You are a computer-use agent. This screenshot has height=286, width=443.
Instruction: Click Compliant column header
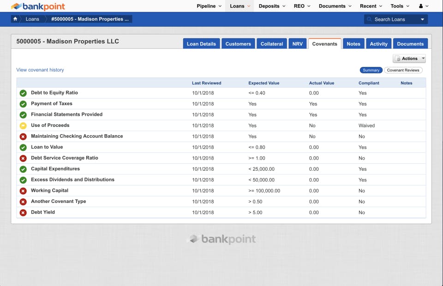[369, 83]
